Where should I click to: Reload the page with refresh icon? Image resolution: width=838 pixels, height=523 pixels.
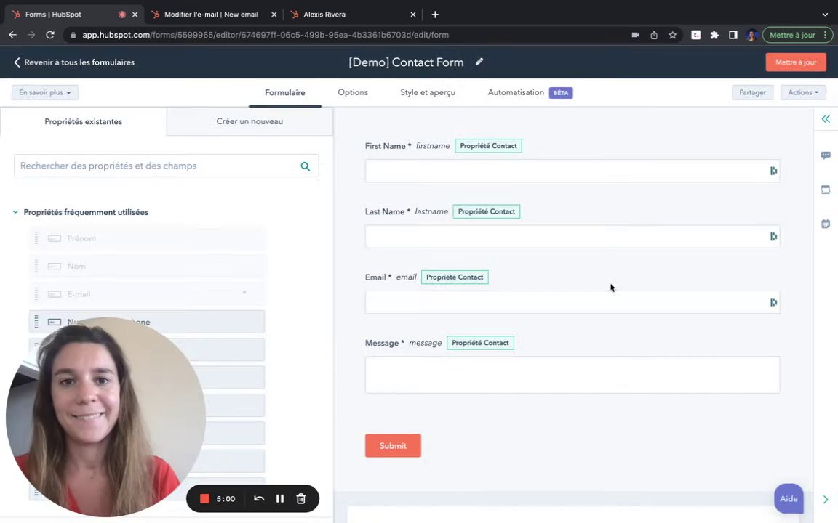[49, 35]
